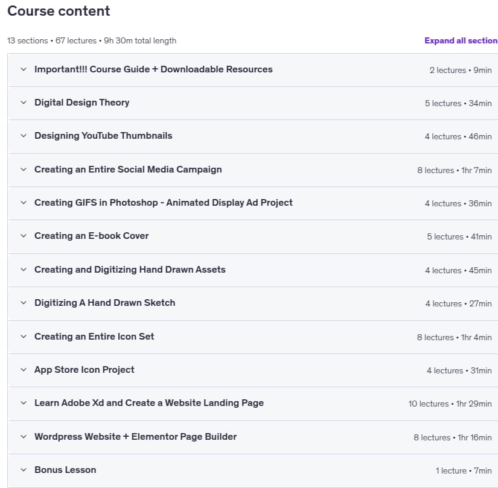
Task: Select 'Creating and Digitizing Hand Drawn Assets' title
Action: coord(130,270)
